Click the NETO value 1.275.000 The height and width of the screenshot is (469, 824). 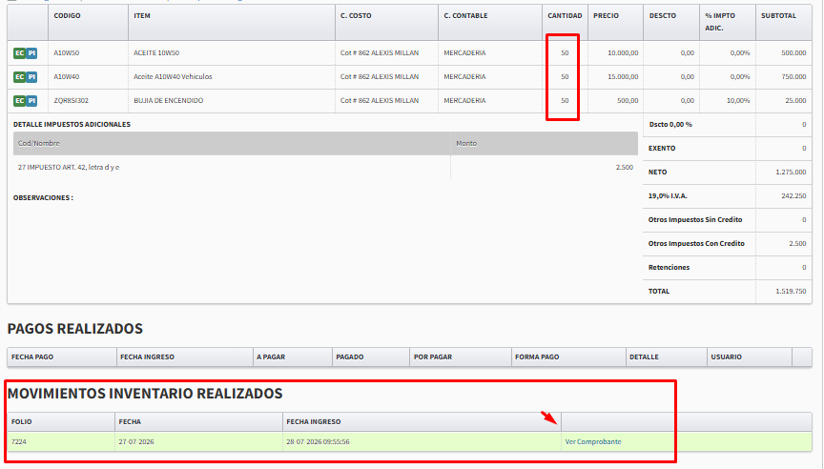(791, 173)
